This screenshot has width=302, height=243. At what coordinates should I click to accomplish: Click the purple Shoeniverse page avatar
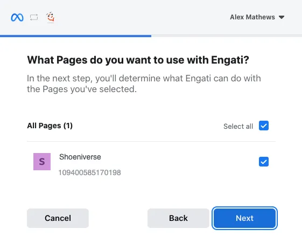[x=42, y=162]
